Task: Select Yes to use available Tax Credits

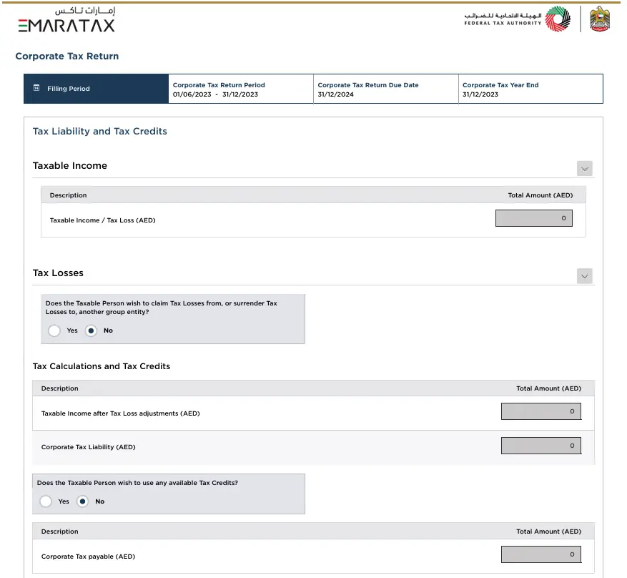Action: pyautogui.click(x=46, y=501)
